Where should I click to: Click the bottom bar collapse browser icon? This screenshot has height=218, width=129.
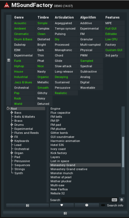65,213
